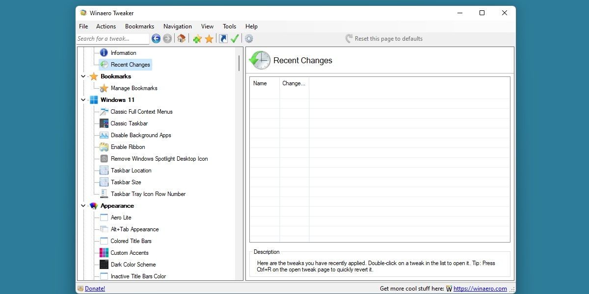Collapse the Windows 11 tree section
This screenshot has width=589, height=294.
[x=83, y=100]
